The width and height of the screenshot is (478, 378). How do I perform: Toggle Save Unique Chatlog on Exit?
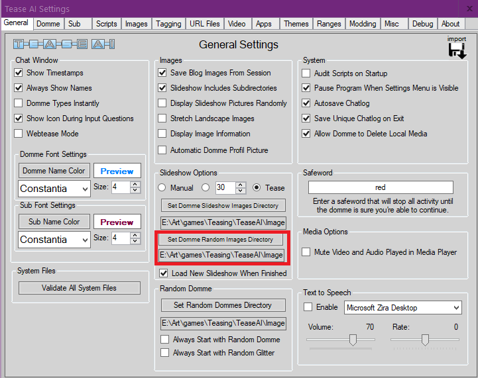tap(306, 118)
